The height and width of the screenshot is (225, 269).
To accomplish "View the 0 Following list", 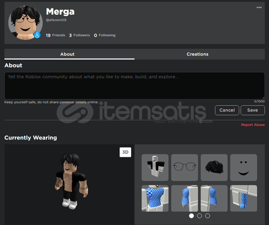I will [105, 35].
